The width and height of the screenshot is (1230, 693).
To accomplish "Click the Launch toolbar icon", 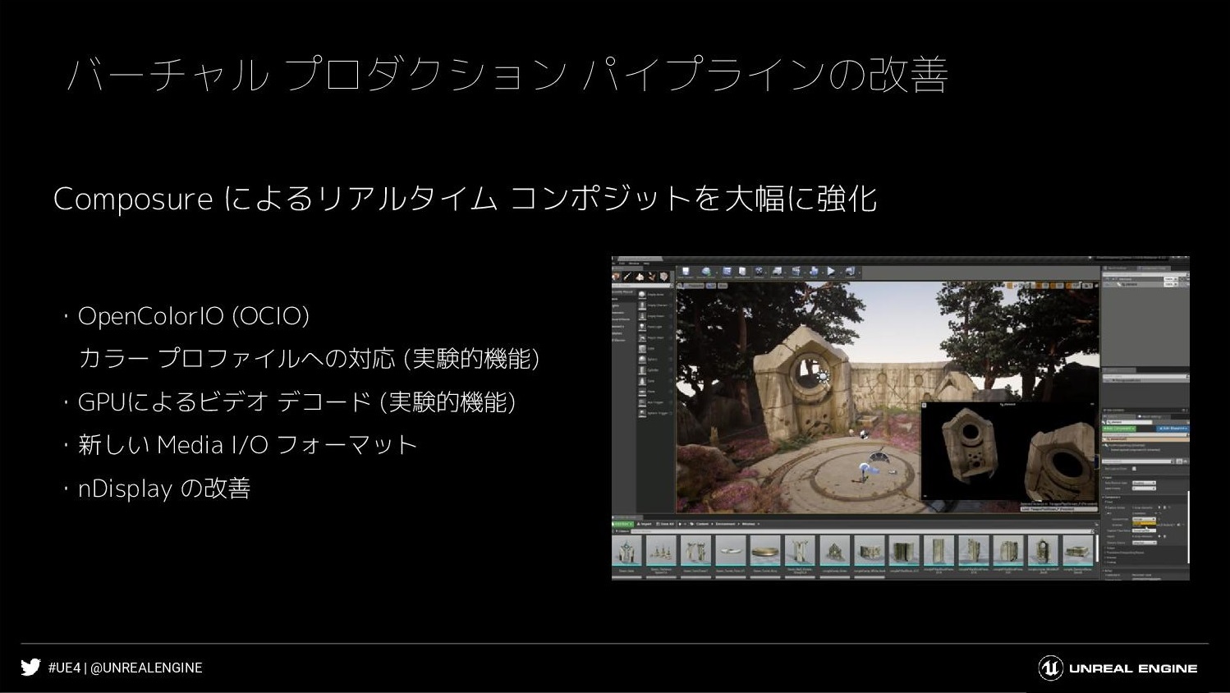I will pyautogui.click(x=850, y=273).
